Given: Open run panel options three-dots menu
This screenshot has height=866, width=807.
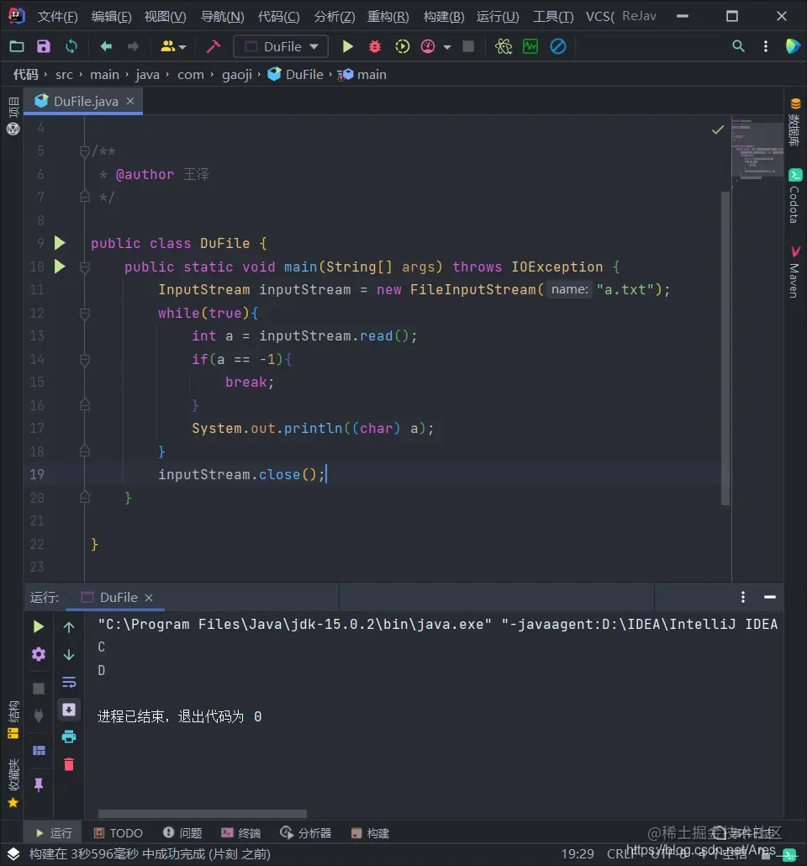Looking at the screenshot, I should [x=743, y=597].
